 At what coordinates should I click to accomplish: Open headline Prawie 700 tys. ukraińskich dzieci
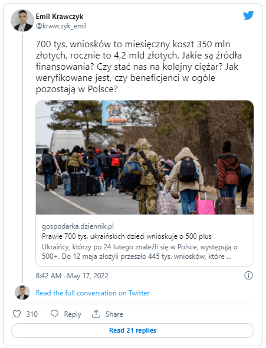point(127,236)
